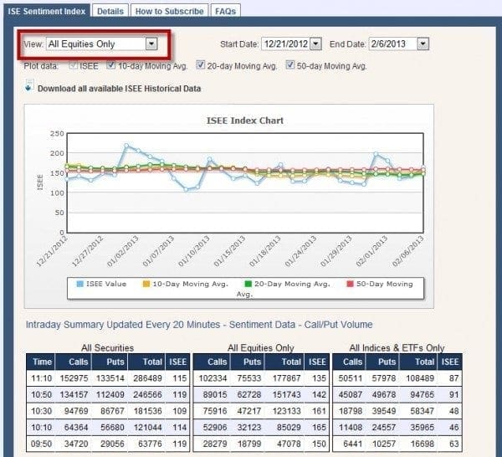This screenshot has width=502, height=457.
Task: Go to the FAQs tab
Action: 224,12
